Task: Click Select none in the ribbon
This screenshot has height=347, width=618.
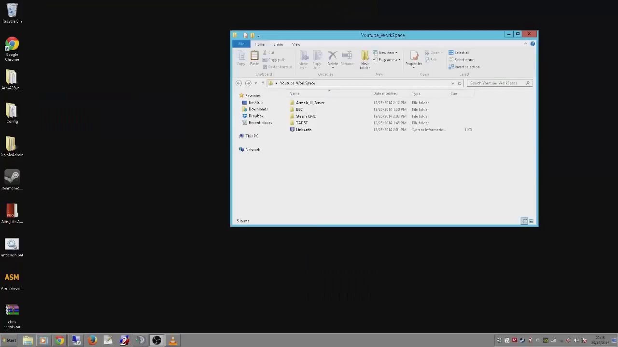Action: 462,60
